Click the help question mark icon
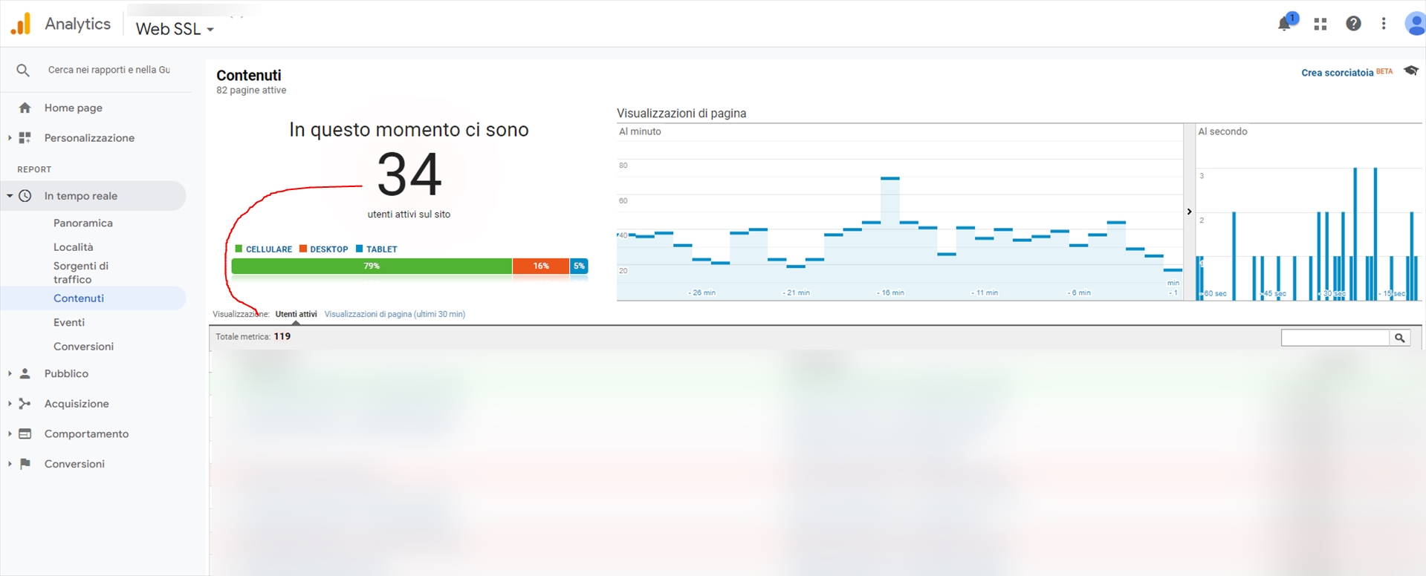The image size is (1426, 576). point(1353,24)
